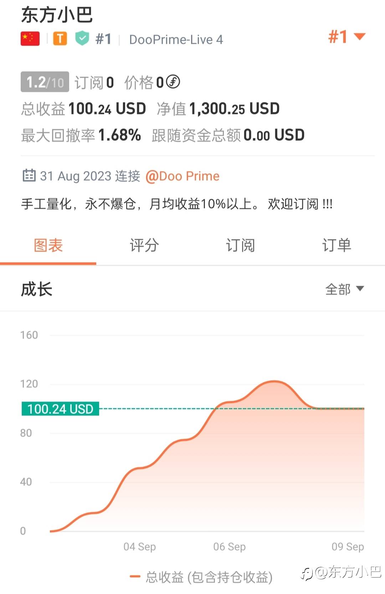Switch to the 图表 tab
The image size is (385, 594).
48,245
